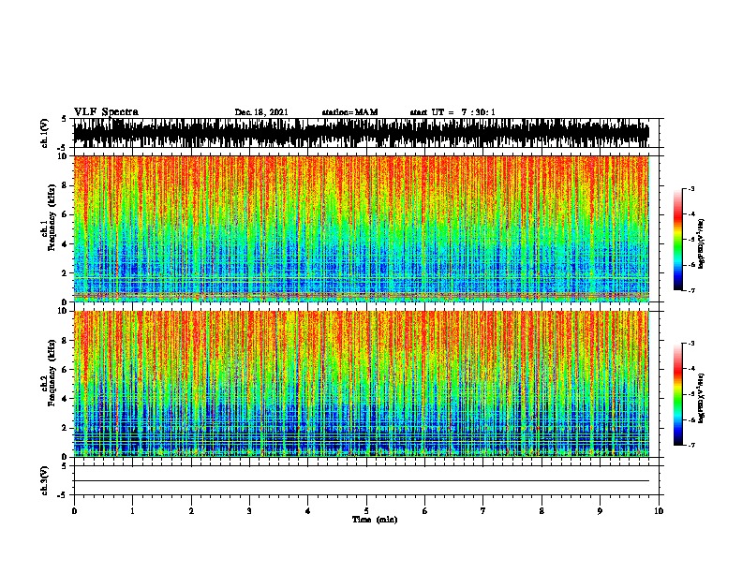Click time axis tick label "8"
Viewport: 742px width, 573px height.
[542, 511]
